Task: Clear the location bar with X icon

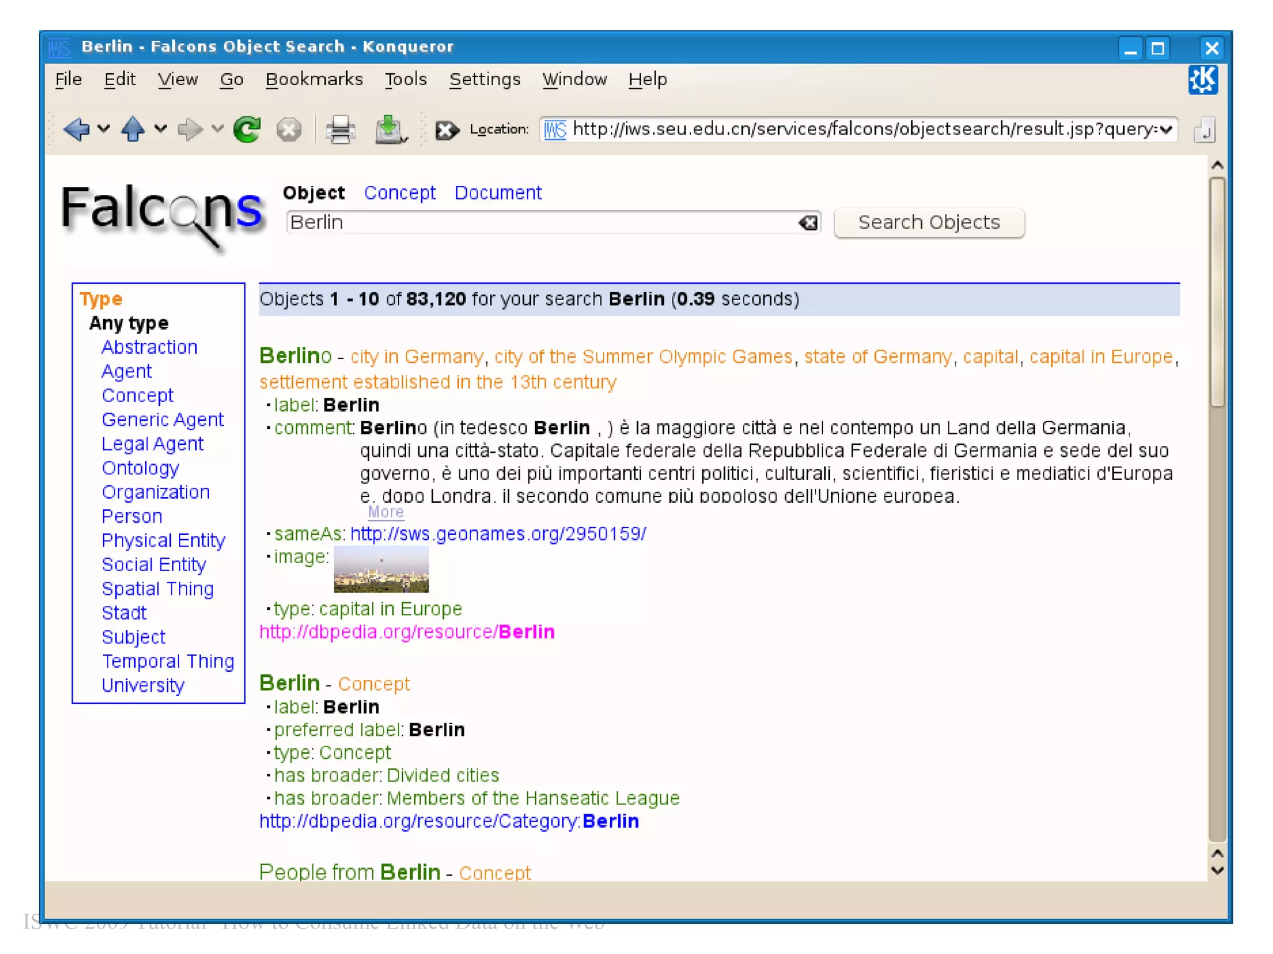Action: 446,129
